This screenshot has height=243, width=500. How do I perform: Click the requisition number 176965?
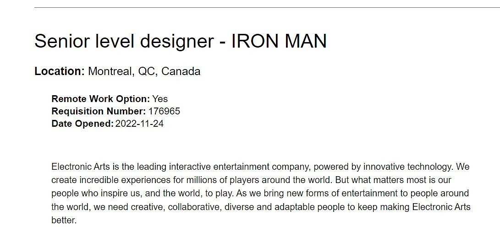pos(164,111)
